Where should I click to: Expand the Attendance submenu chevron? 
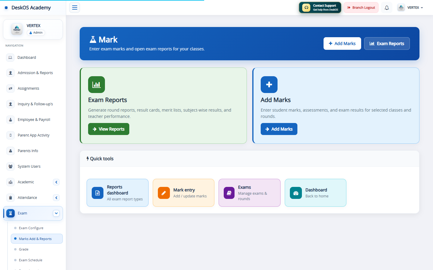[x=56, y=198]
